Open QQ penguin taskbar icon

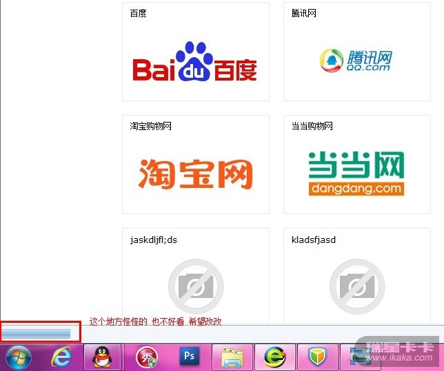point(102,357)
